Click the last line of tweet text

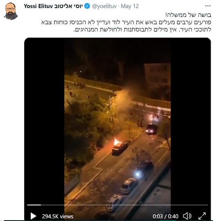pyautogui.click(x=142, y=29)
